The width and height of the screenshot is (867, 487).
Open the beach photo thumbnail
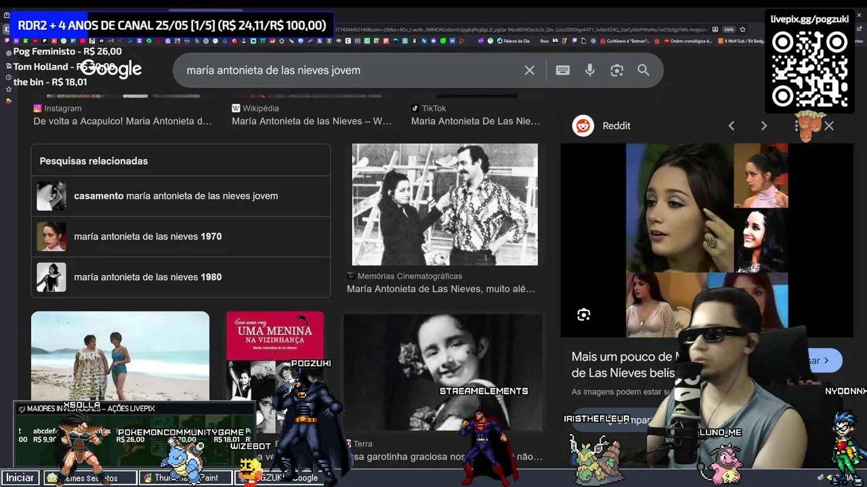point(120,356)
